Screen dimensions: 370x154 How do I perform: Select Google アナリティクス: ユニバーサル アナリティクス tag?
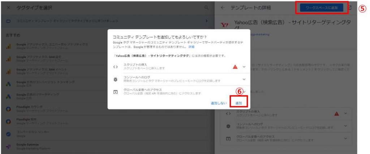pyautogui.click(x=108, y=46)
